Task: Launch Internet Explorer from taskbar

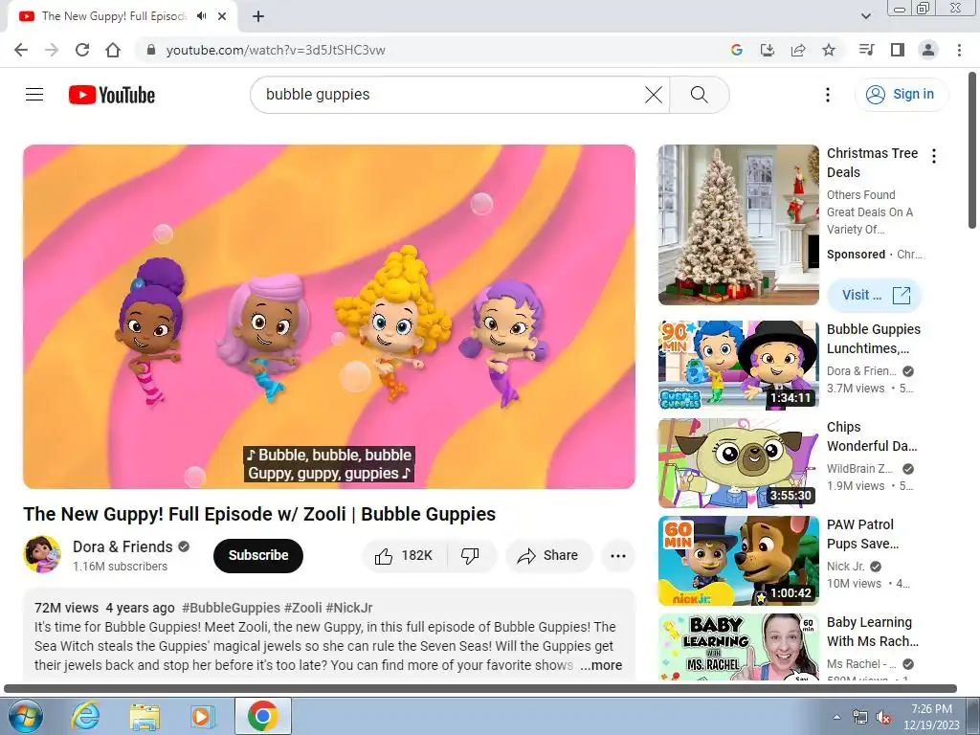Action: pos(85,716)
